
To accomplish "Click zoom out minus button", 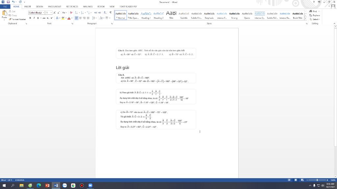I will pos(307,180).
